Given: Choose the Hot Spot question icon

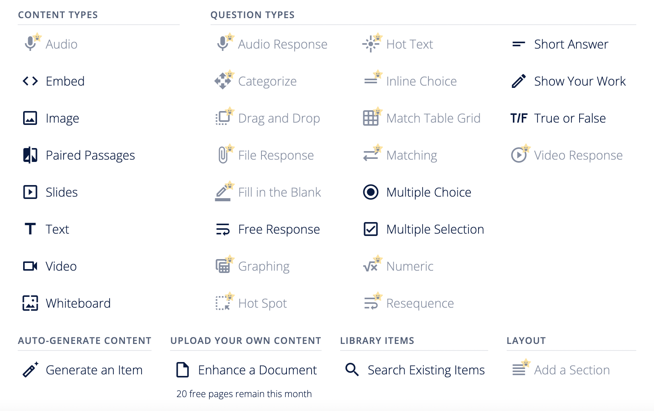Looking at the screenshot, I should 223,303.
